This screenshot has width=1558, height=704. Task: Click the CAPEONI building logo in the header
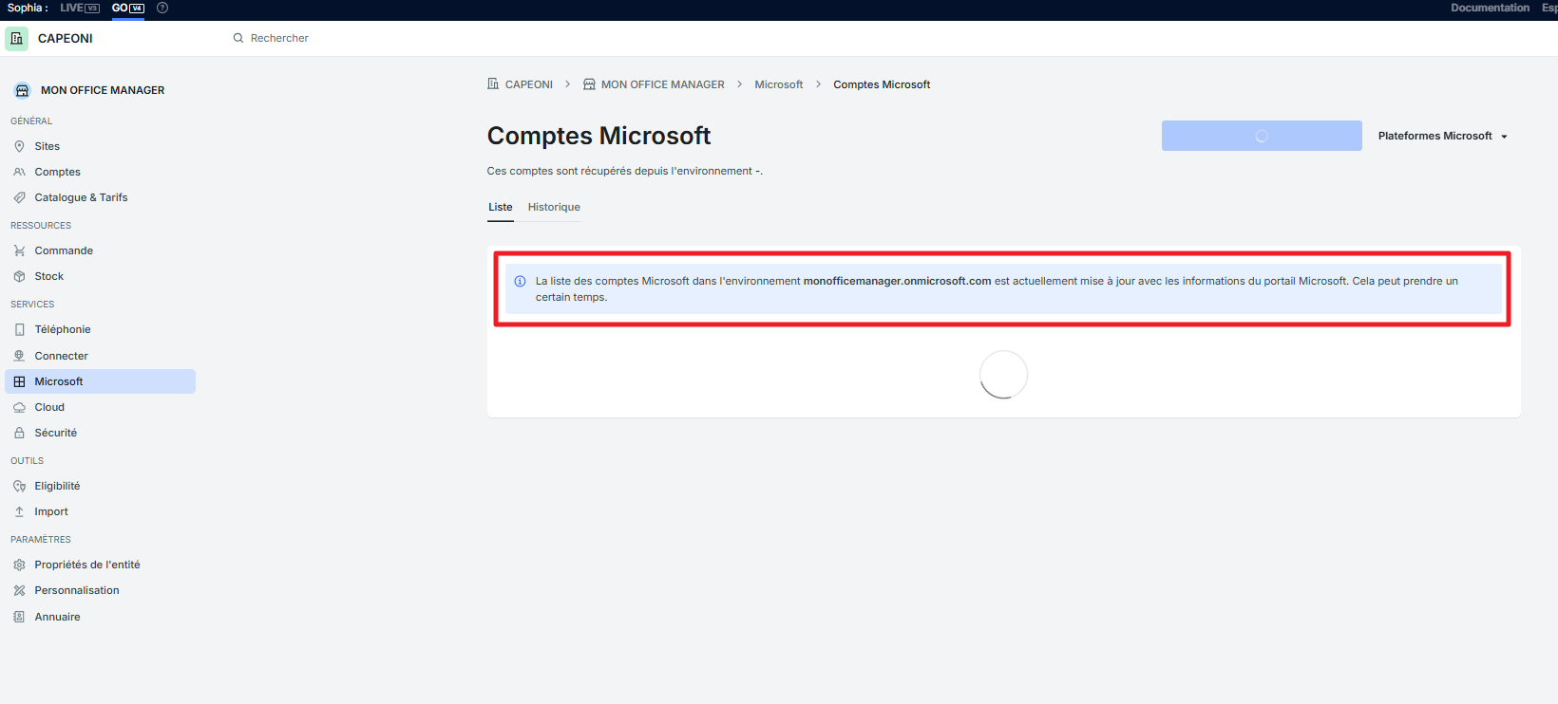17,39
